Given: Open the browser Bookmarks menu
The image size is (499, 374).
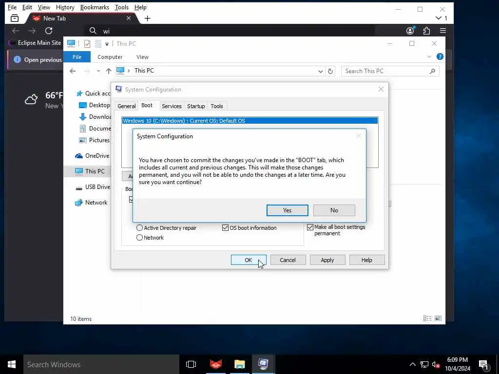Looking at the screenshot, I should pos(95,7).
